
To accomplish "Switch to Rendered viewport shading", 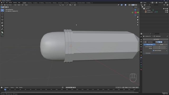I will (136, 5).
